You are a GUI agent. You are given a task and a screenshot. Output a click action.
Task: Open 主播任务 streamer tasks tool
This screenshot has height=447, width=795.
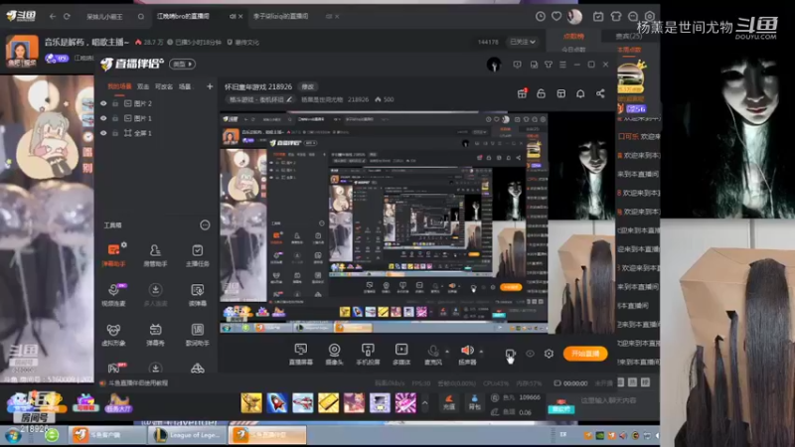pos(197,255)
